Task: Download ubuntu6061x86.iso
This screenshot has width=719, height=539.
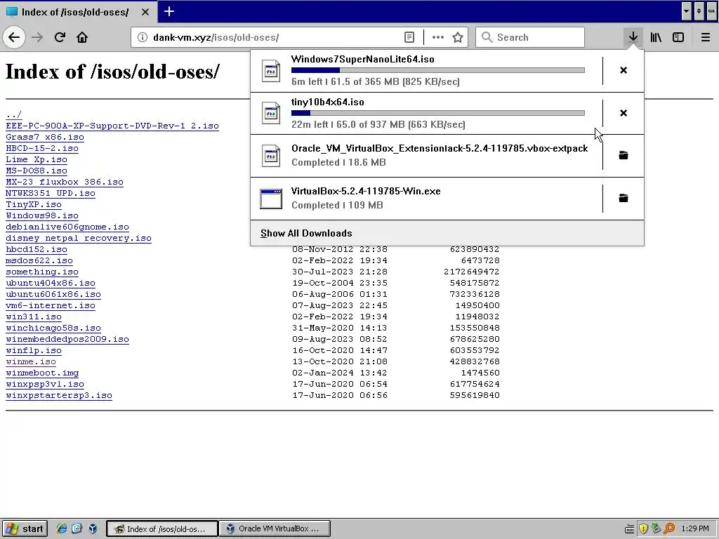Action: 53,294
